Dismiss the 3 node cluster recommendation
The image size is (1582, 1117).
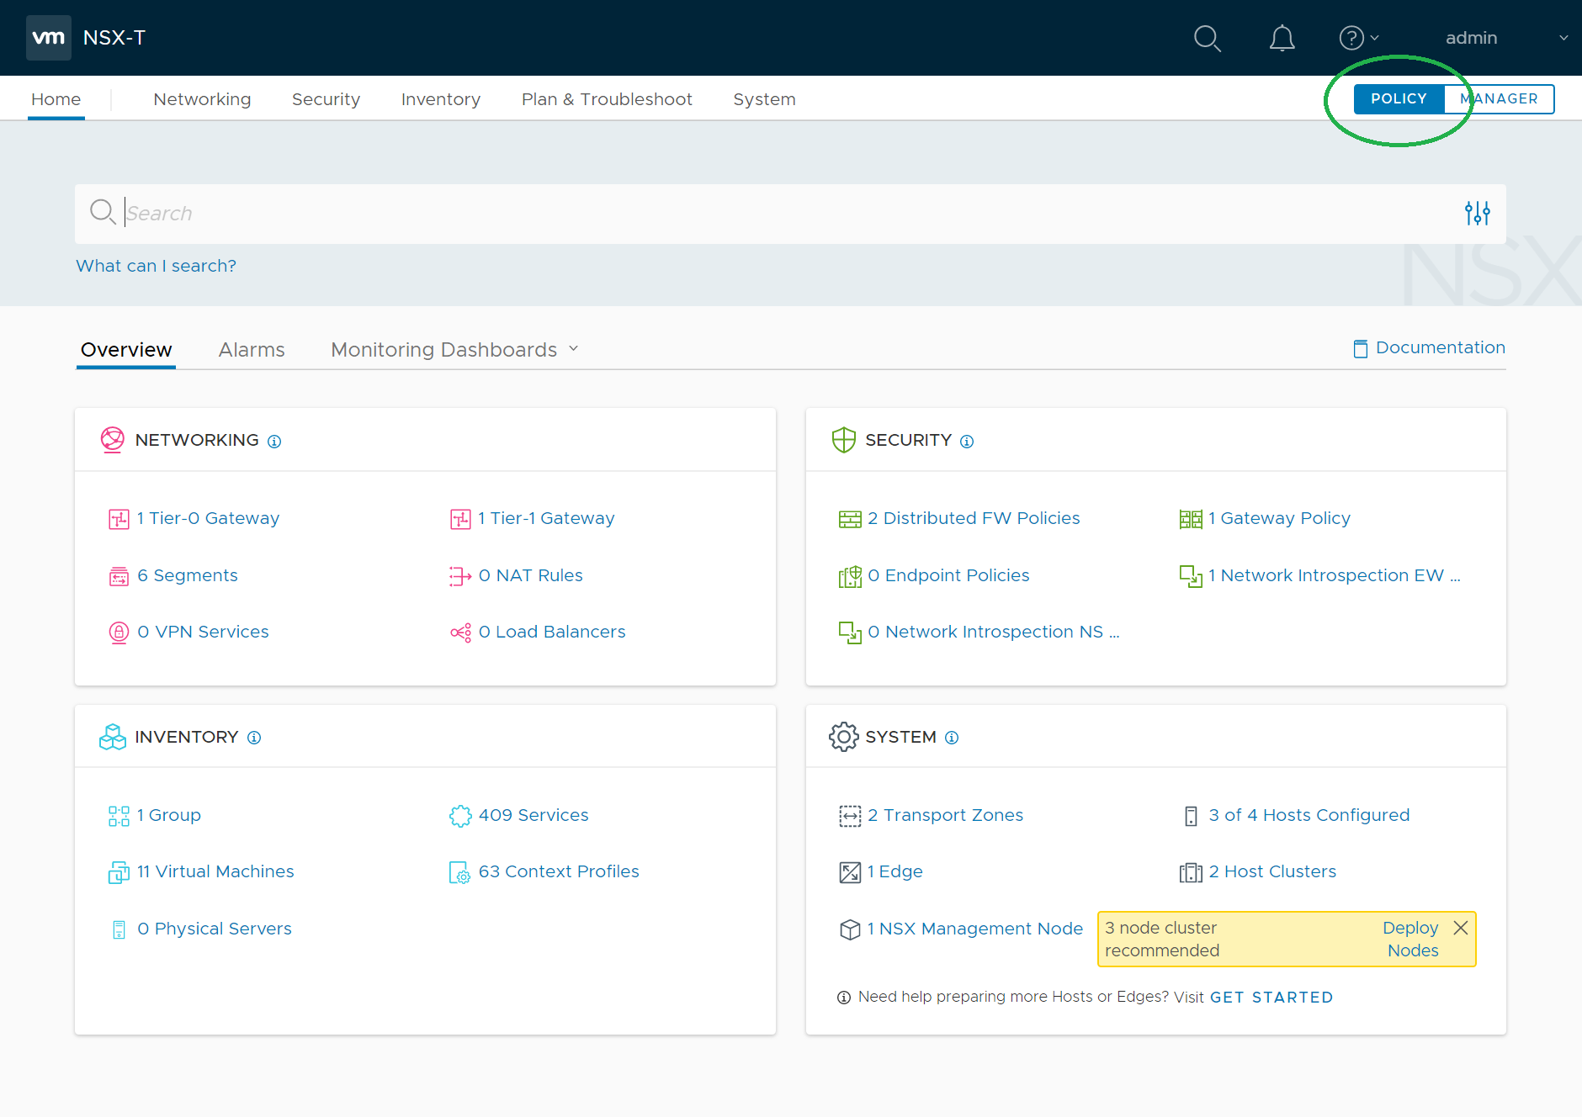(x=1461, y=928)
